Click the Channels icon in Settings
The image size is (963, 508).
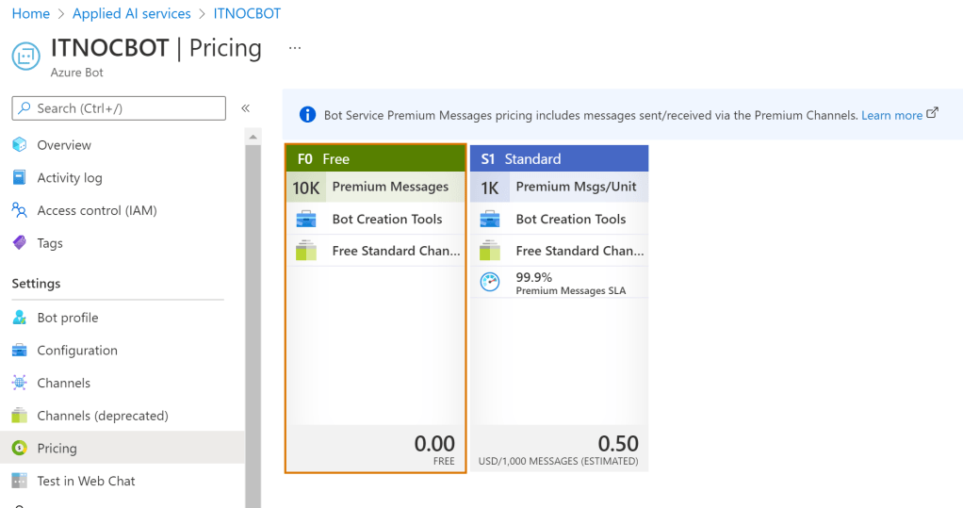(20, 383)
